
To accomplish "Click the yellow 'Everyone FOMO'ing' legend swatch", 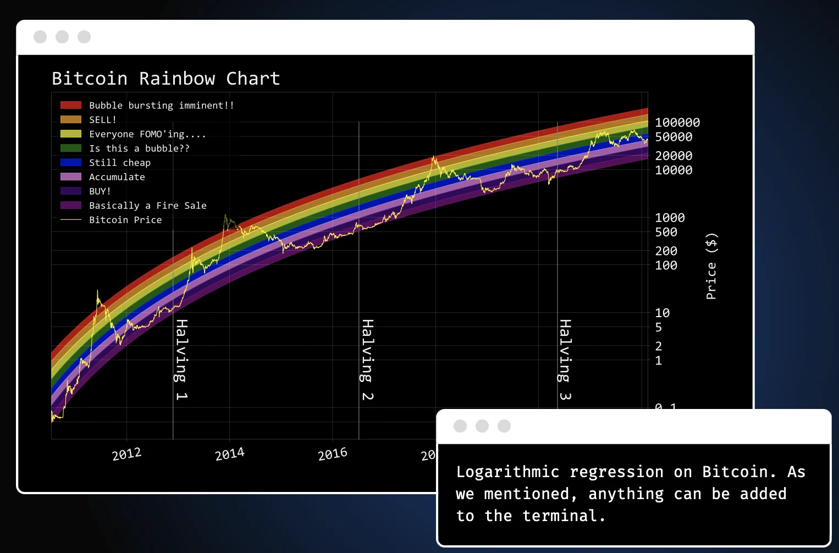I will (x=71, y=134).
